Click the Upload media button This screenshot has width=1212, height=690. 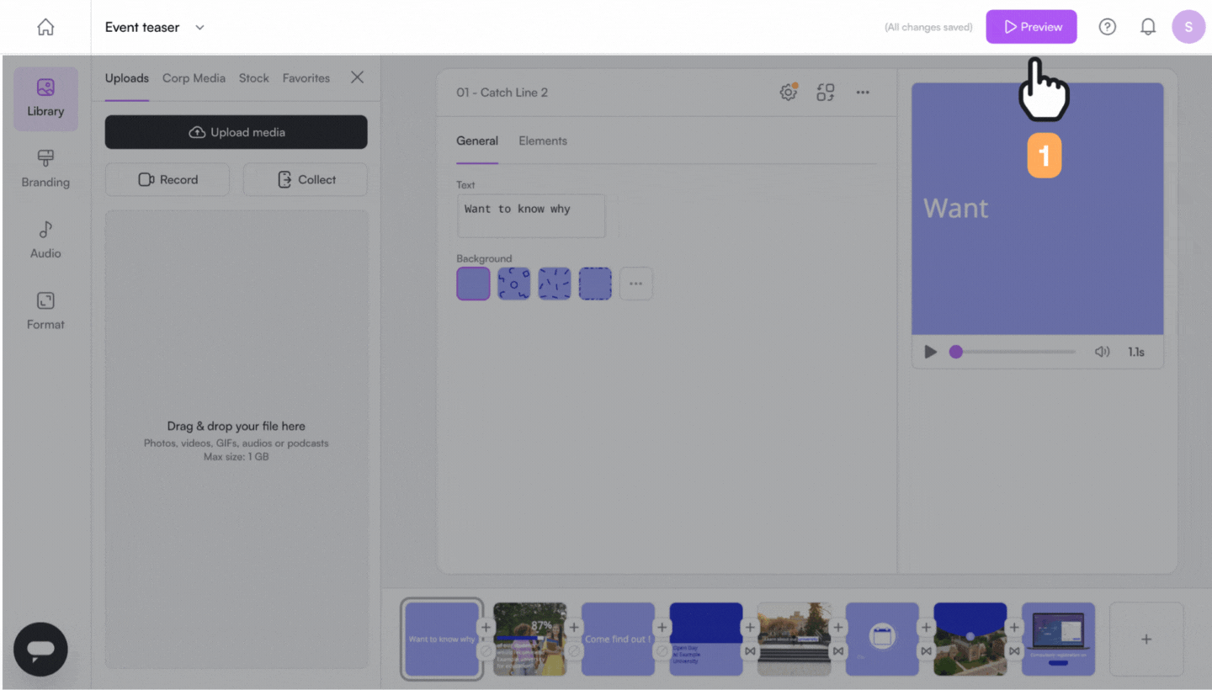click(236, 132)
